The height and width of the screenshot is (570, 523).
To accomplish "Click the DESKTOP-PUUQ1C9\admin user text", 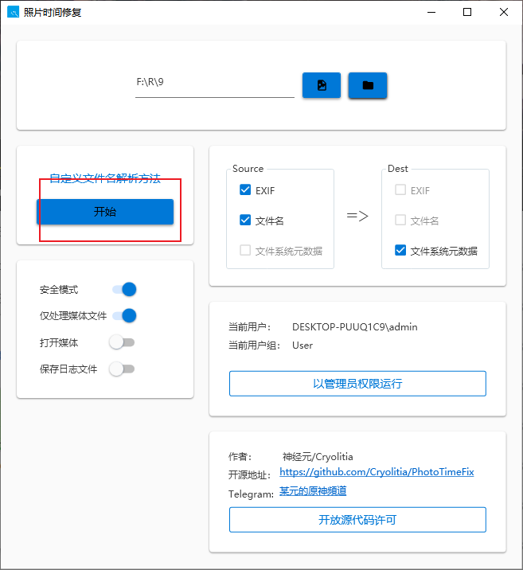I will [x=355, y=327].
